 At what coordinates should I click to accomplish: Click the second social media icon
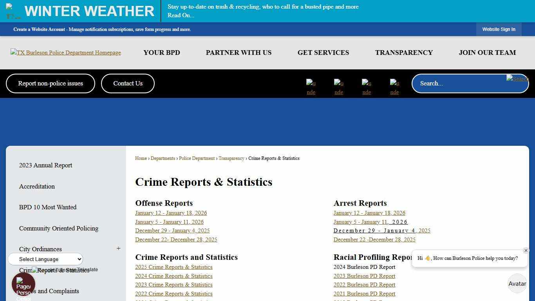tap(338, 86)
